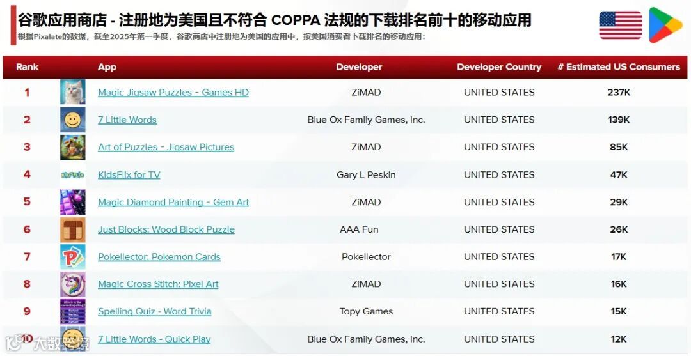
Task: Click the 12K consumers value
Action: tap(619, 339)
